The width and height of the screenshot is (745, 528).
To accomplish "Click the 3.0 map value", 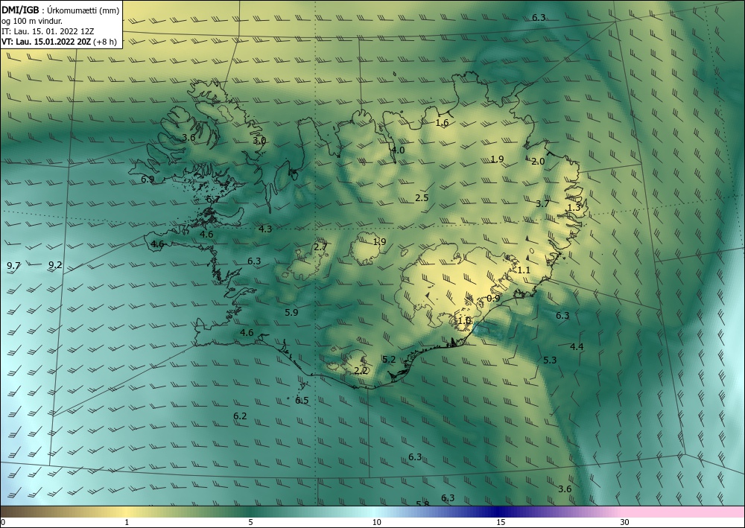I will tap(259, 141).
